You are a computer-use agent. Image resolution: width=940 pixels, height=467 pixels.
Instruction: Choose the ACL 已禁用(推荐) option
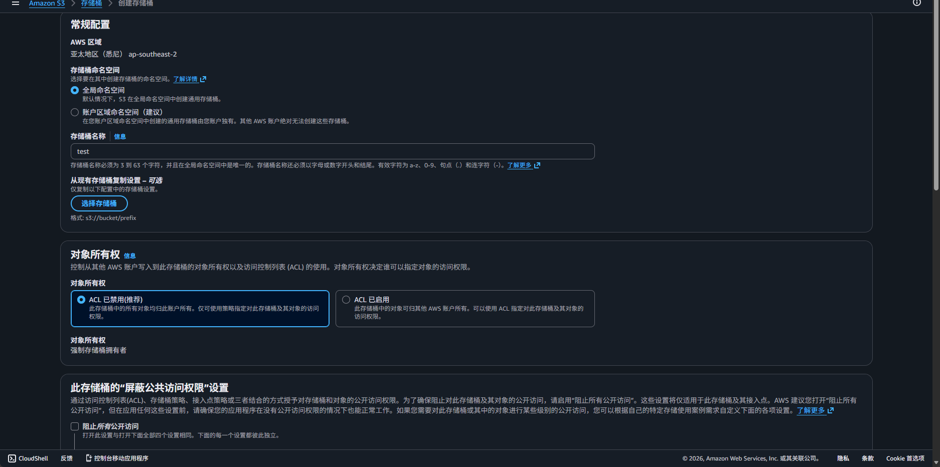click(x=200, y=309)
